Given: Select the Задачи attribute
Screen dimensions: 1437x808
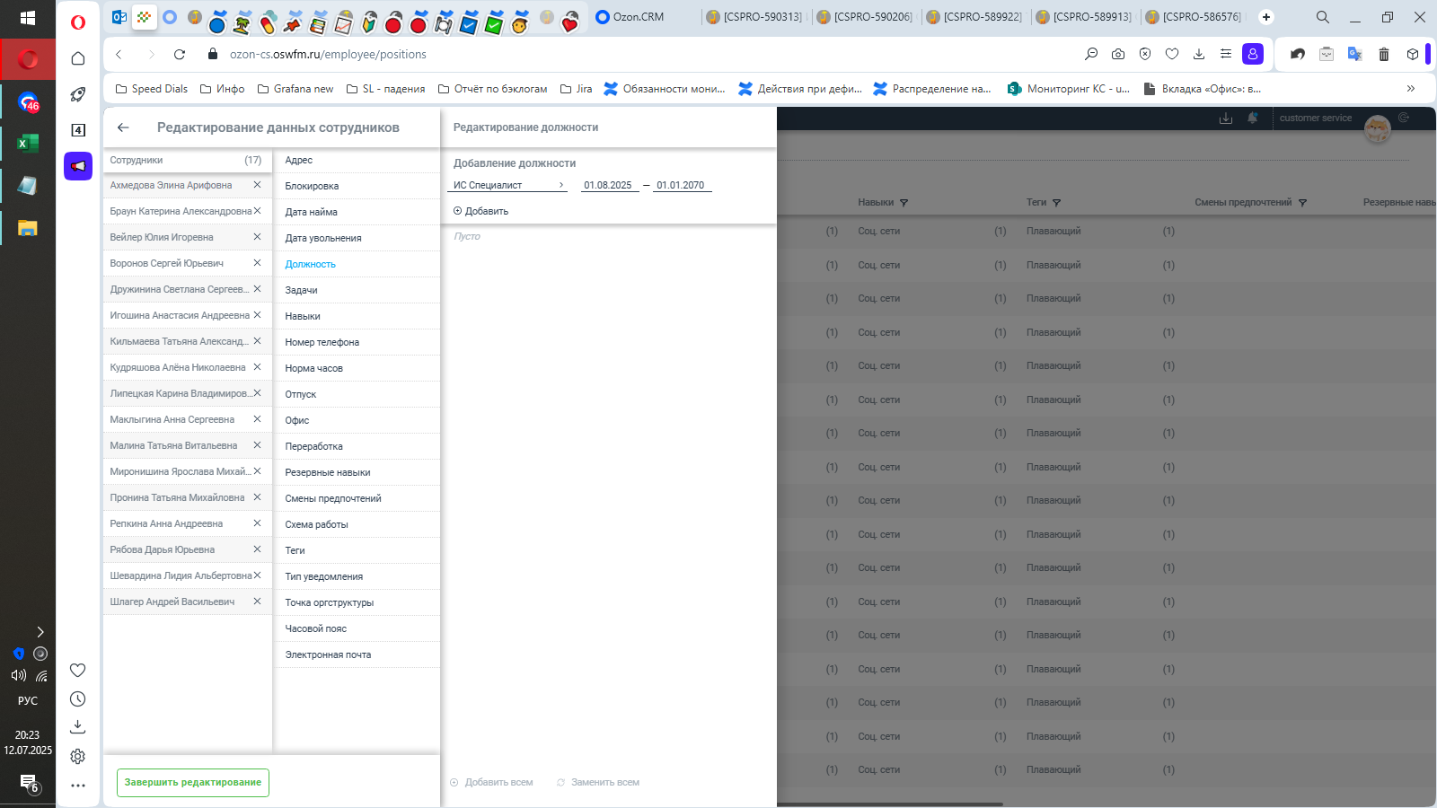Looking at the screenshot, I should pos(357,290).
